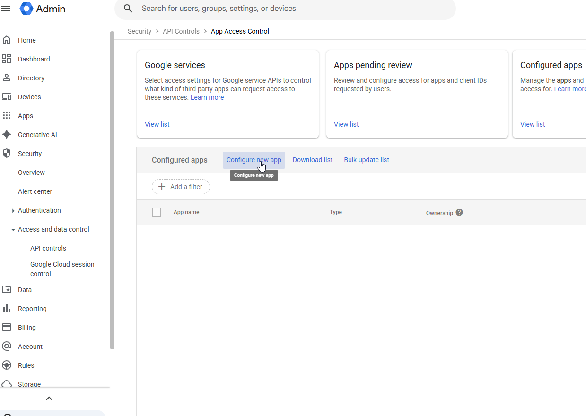This screenshot has height=416, width=586.
Task: Click the Reporting bar chart icon
Action: 7,309
